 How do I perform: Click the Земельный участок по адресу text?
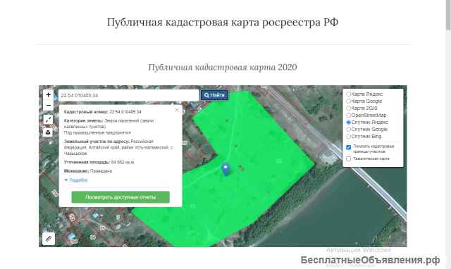pyautogui.click(x=118, y=147)
